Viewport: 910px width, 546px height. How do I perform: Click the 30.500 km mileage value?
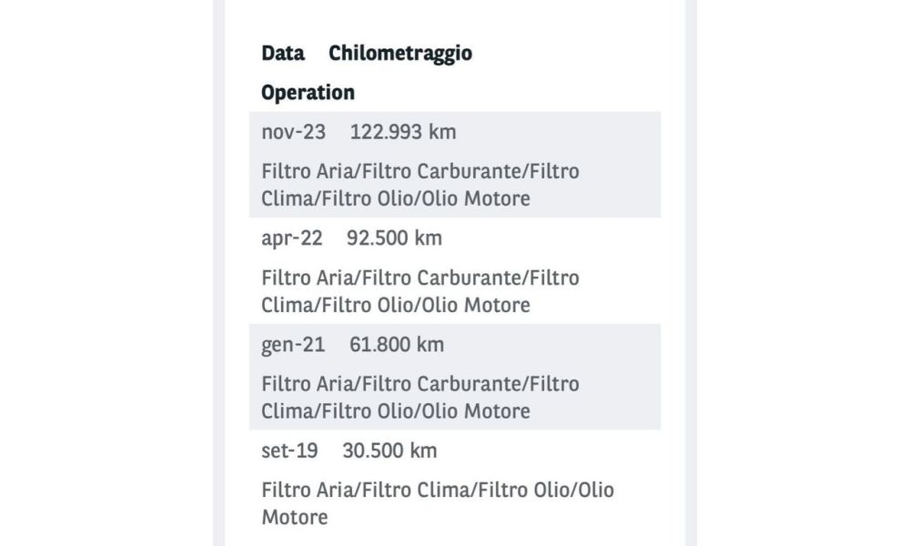(x=389, y=451)
